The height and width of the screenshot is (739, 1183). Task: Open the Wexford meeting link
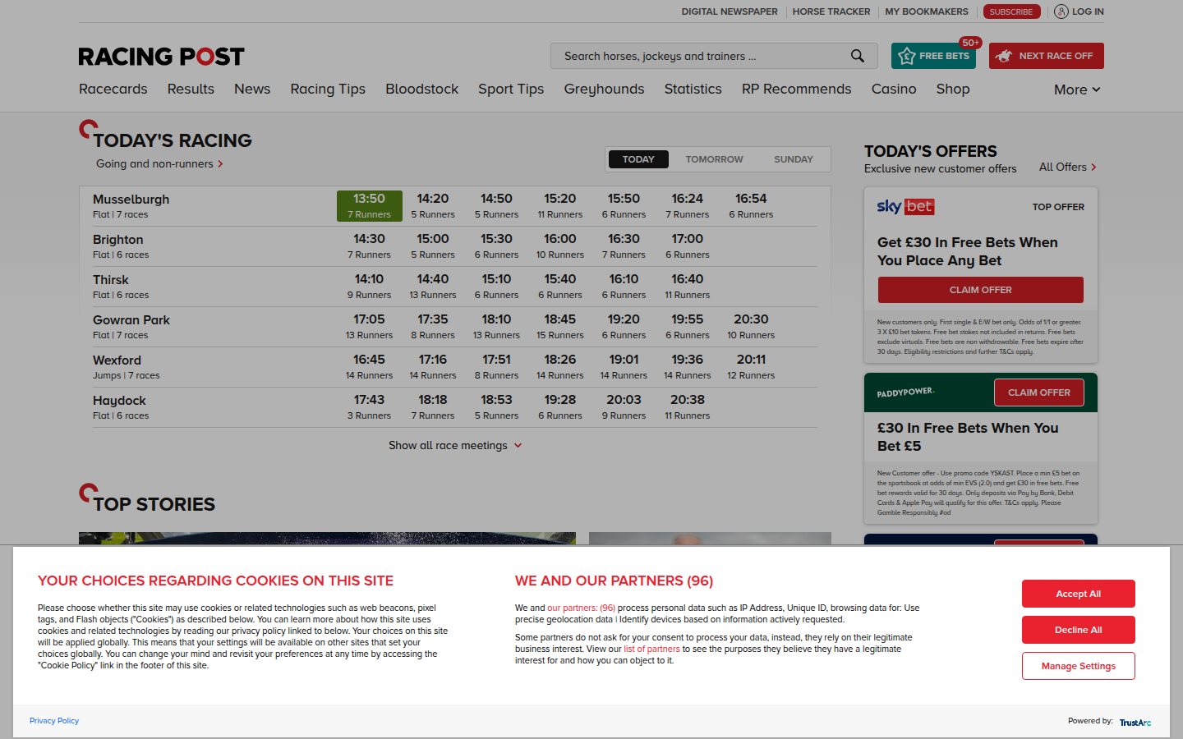pos(117,360)
